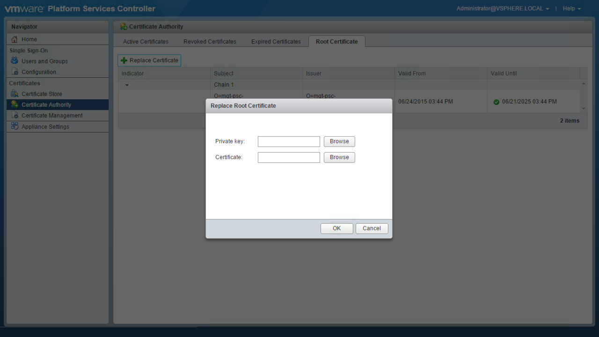Switch to the Revoked Certificates tab

point(210,42)
